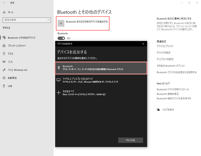Choose ワイヤレス ディスプレイまたはドック option
The image size is (201, 156).
coord(101,80)
